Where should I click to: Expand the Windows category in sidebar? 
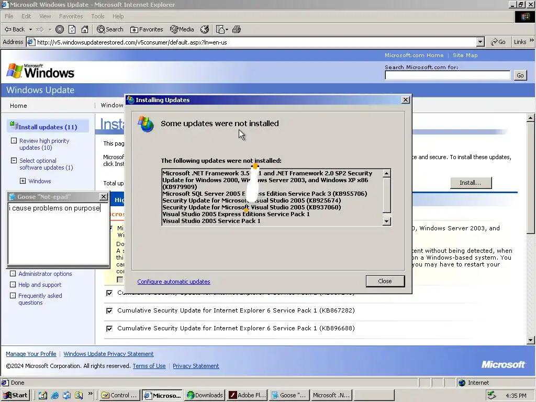pos(23,181)
